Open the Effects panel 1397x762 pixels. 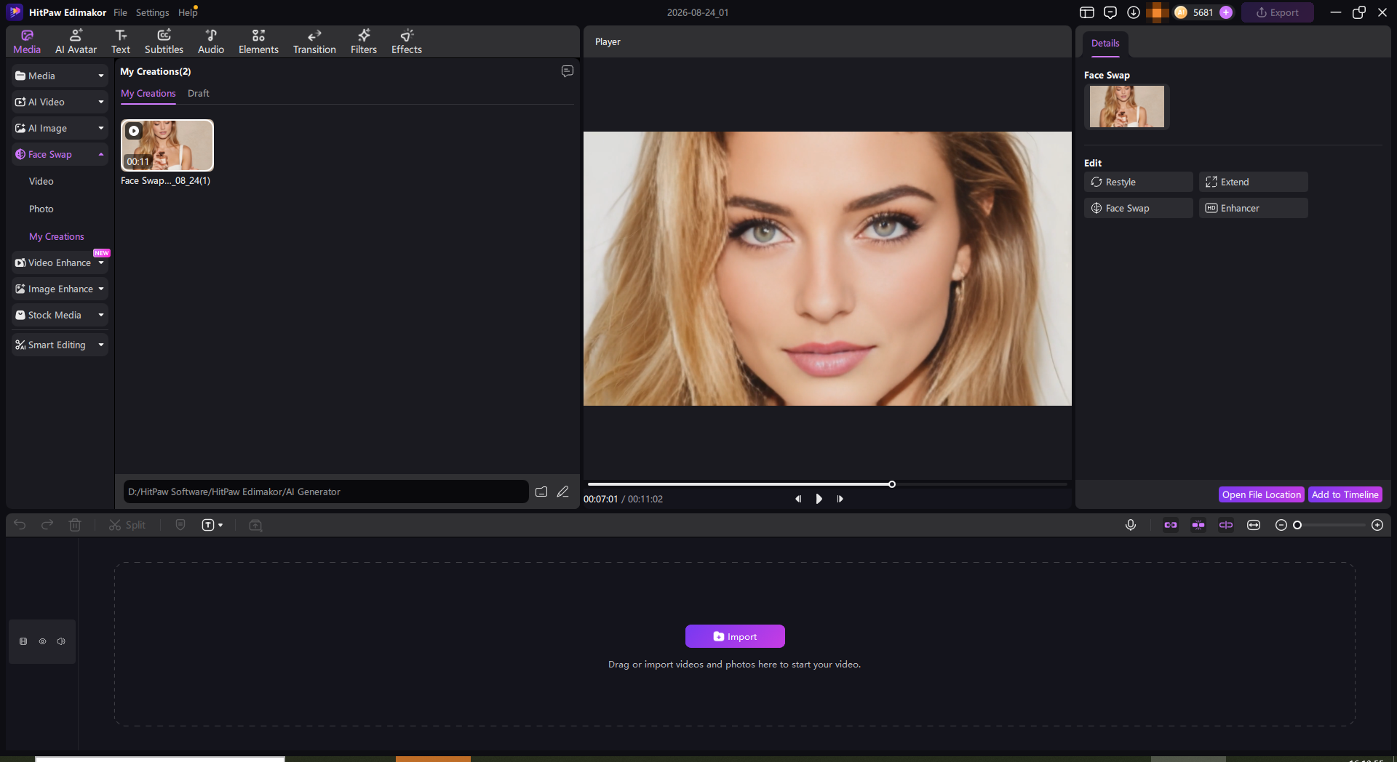[407, 41]
